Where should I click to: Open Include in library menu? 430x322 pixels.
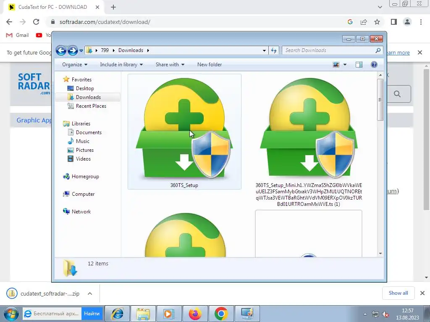tap(121, 65)
